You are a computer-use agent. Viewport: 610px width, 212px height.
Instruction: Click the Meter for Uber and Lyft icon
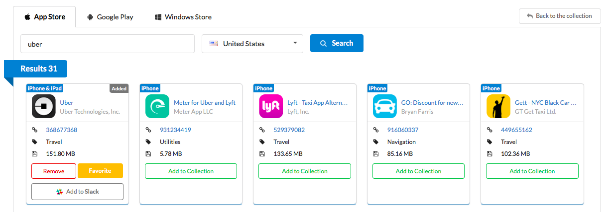pos(157,107)
